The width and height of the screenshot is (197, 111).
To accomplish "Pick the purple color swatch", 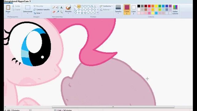I will (170, 6).
